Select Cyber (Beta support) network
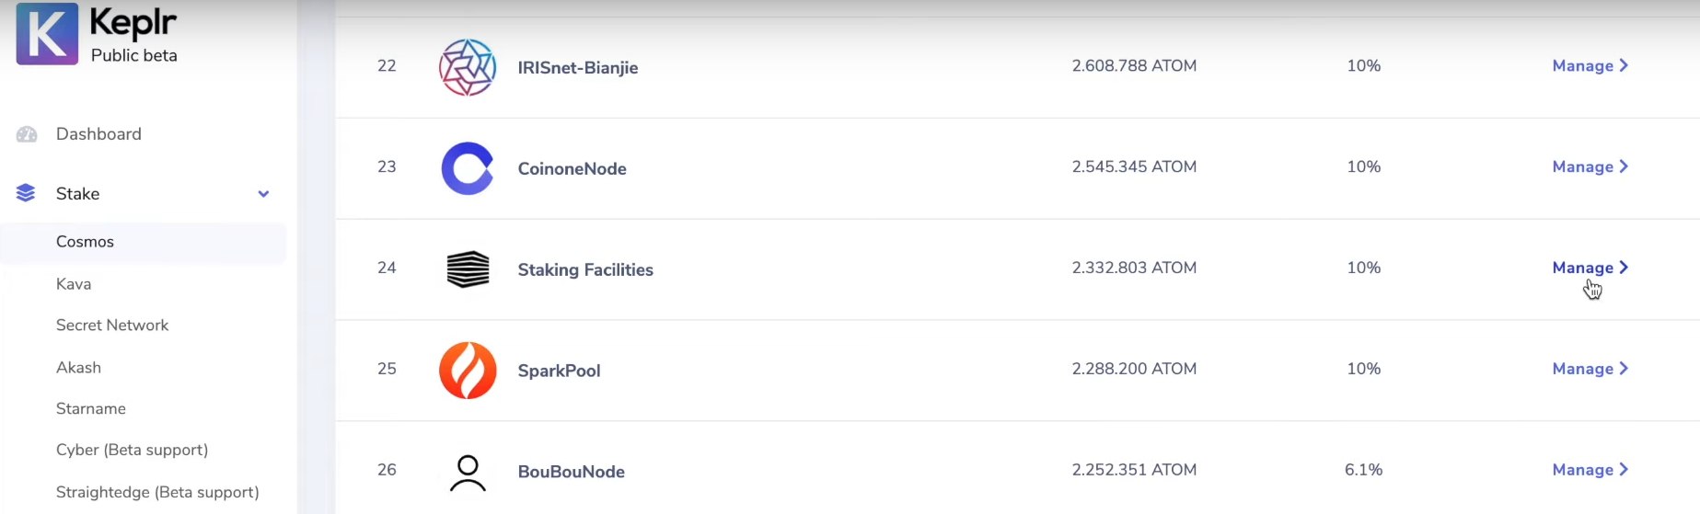 pos(132,450)
